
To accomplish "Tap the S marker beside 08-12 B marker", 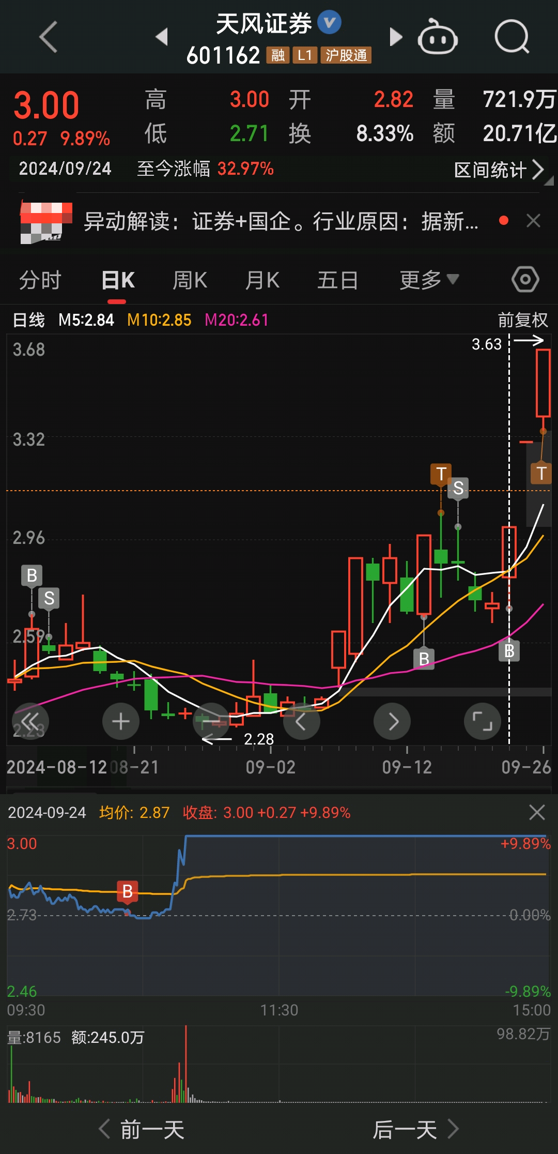I will [x=49, y=598].
